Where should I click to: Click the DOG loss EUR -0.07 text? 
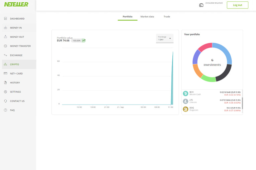point(233,111)
